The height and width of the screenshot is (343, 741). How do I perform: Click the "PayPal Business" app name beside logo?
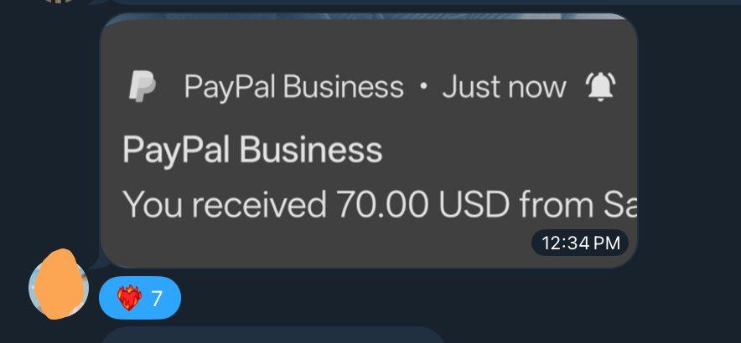tap(294, 87)
